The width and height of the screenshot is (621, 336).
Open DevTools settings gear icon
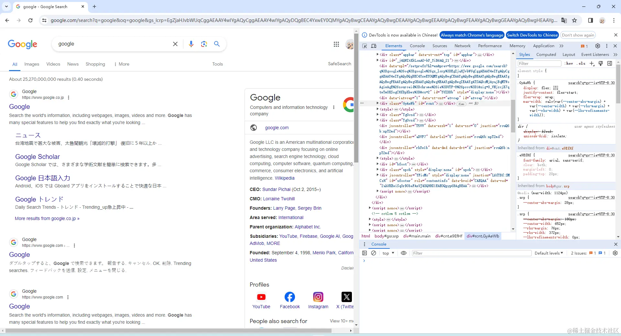598,46
